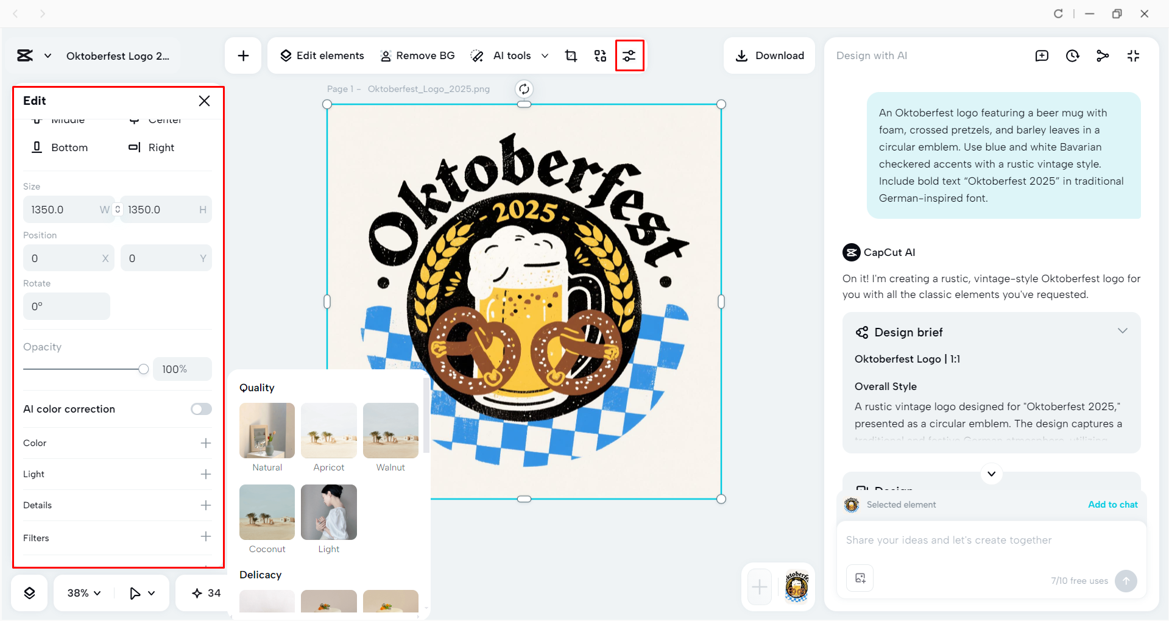Start a new chat in Design with AI
Image resolution: width=1169 pixels, height=621 pixels.
(x=1042, y=56)
